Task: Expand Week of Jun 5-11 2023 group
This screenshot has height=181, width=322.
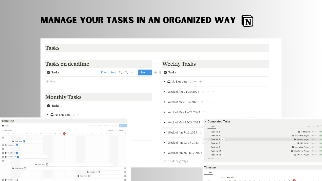Action: [x=165, y=132]
